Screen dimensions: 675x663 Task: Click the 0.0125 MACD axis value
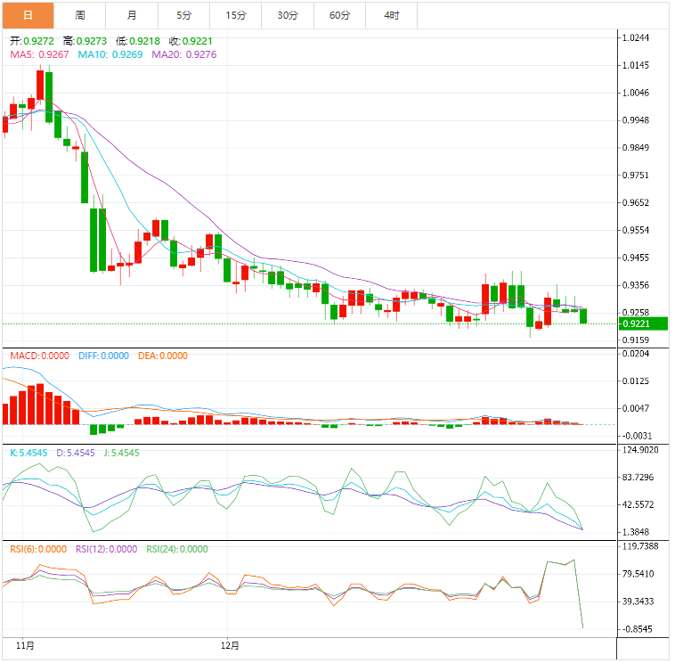(x=637, y=381)
